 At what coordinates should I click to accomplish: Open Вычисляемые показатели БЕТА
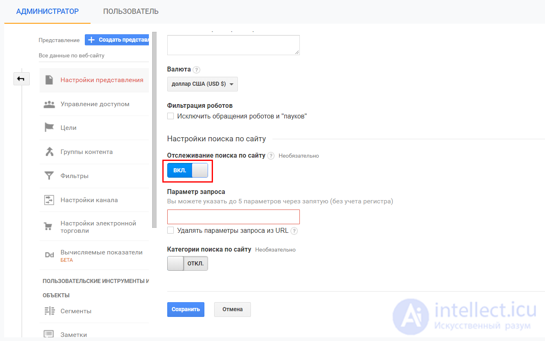pyautogui.click(x=94, y=255)
